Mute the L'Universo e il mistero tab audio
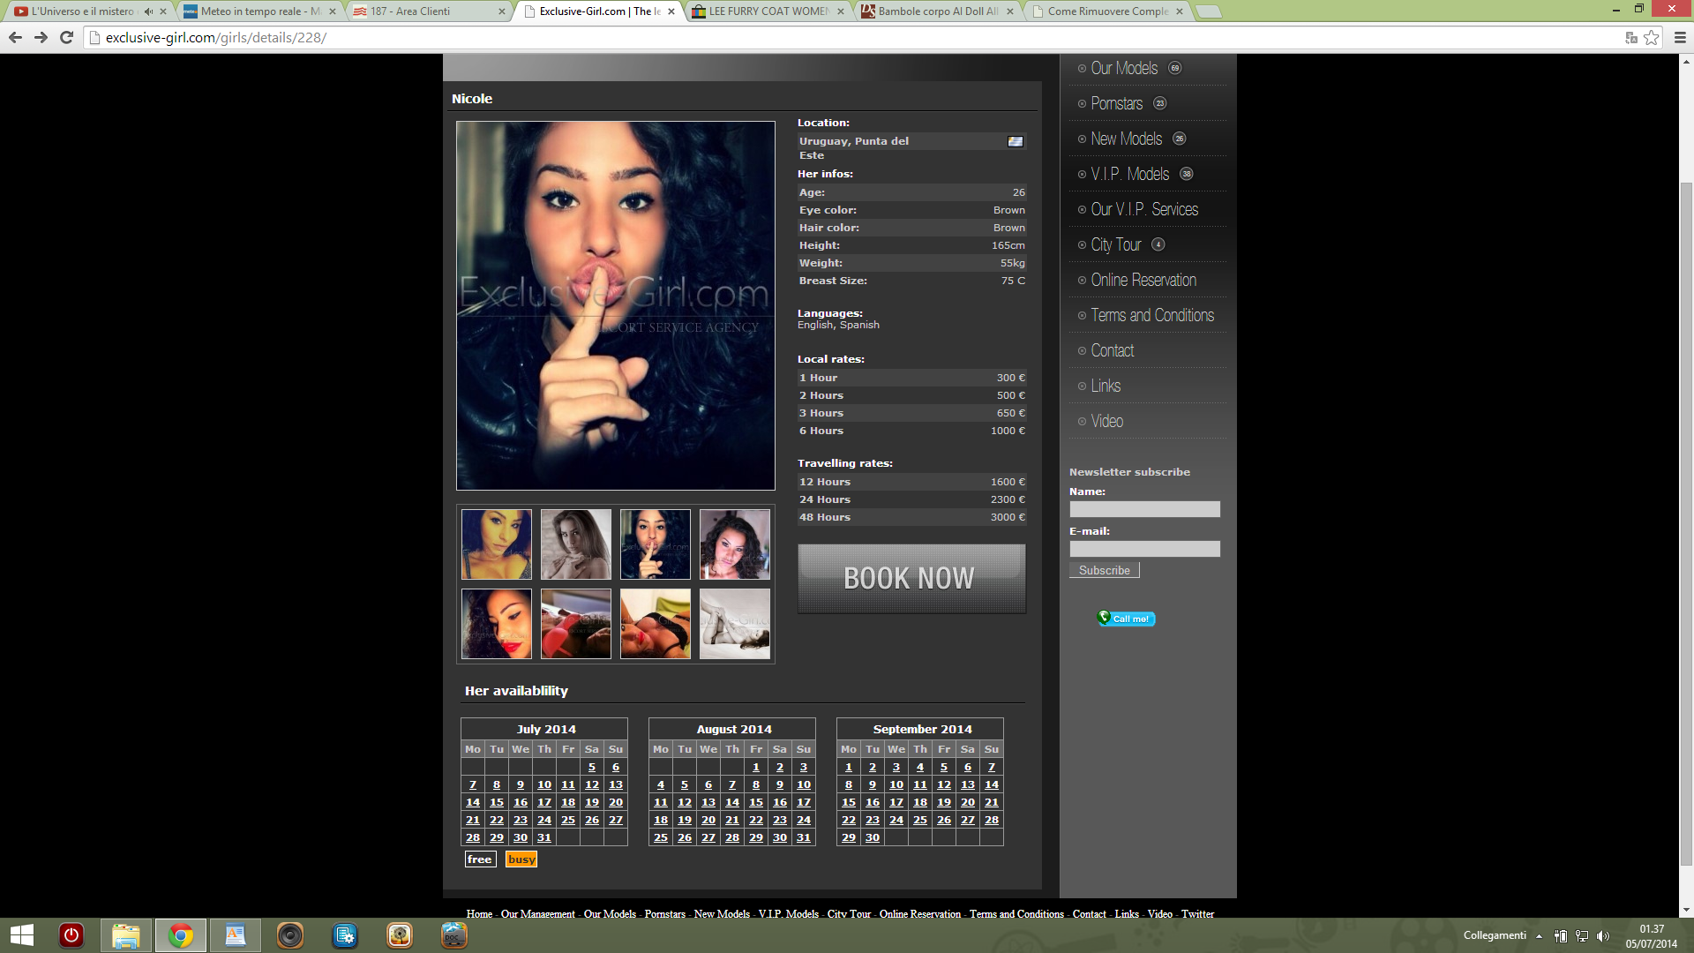The image size is (1694, 953). pos(148,11)
